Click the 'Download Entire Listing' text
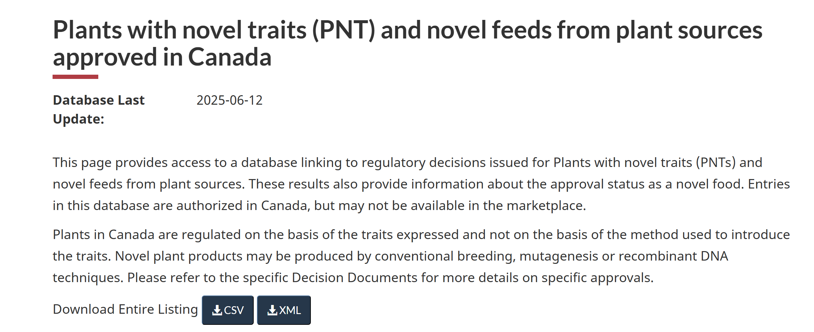The width and height of the screenshot is (814, 332). [125, 309]
